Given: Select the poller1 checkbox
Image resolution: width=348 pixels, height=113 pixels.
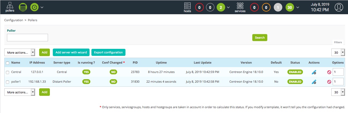Looking at the screenshot, I should point(8,82).
